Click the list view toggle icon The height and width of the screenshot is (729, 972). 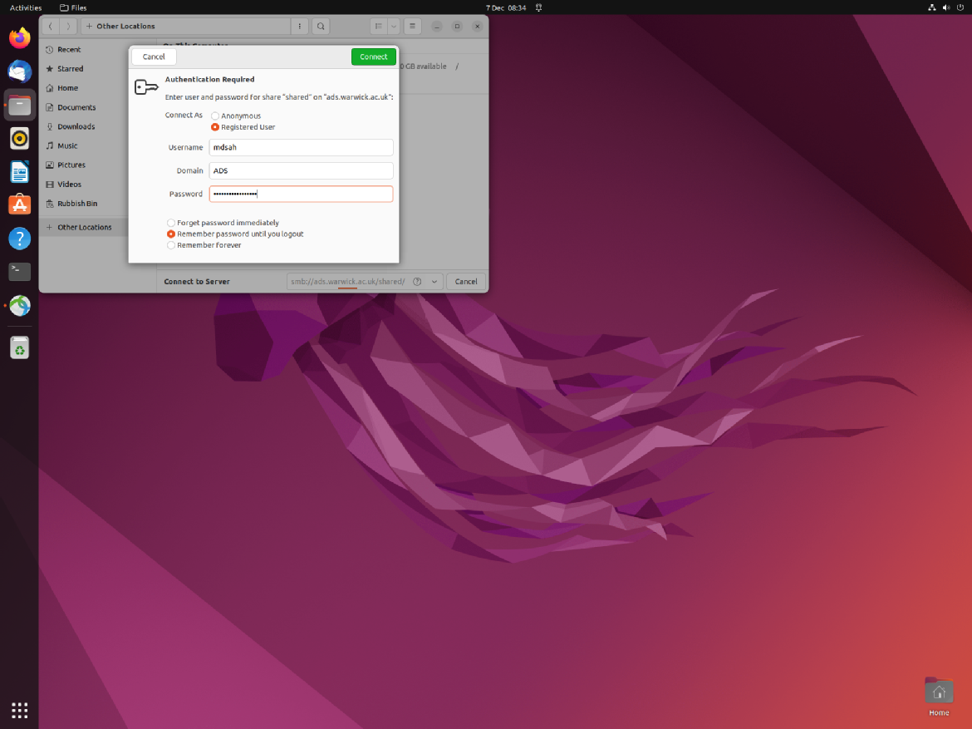[x=379, y=27]
